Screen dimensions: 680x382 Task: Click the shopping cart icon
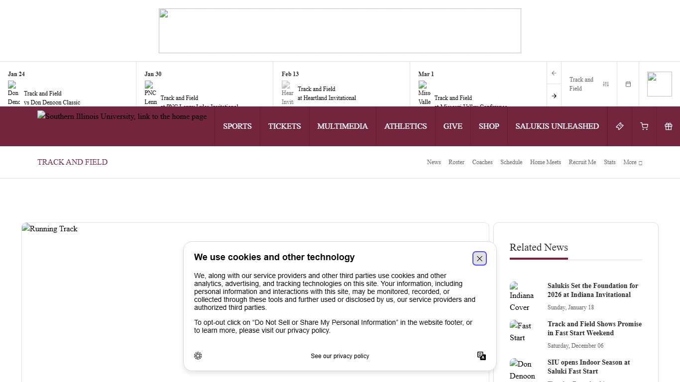644,126
